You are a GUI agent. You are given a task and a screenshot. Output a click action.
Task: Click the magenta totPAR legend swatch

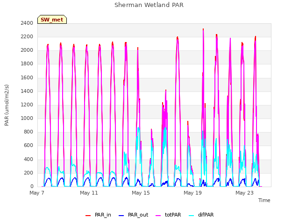click(x=158, y=216)
